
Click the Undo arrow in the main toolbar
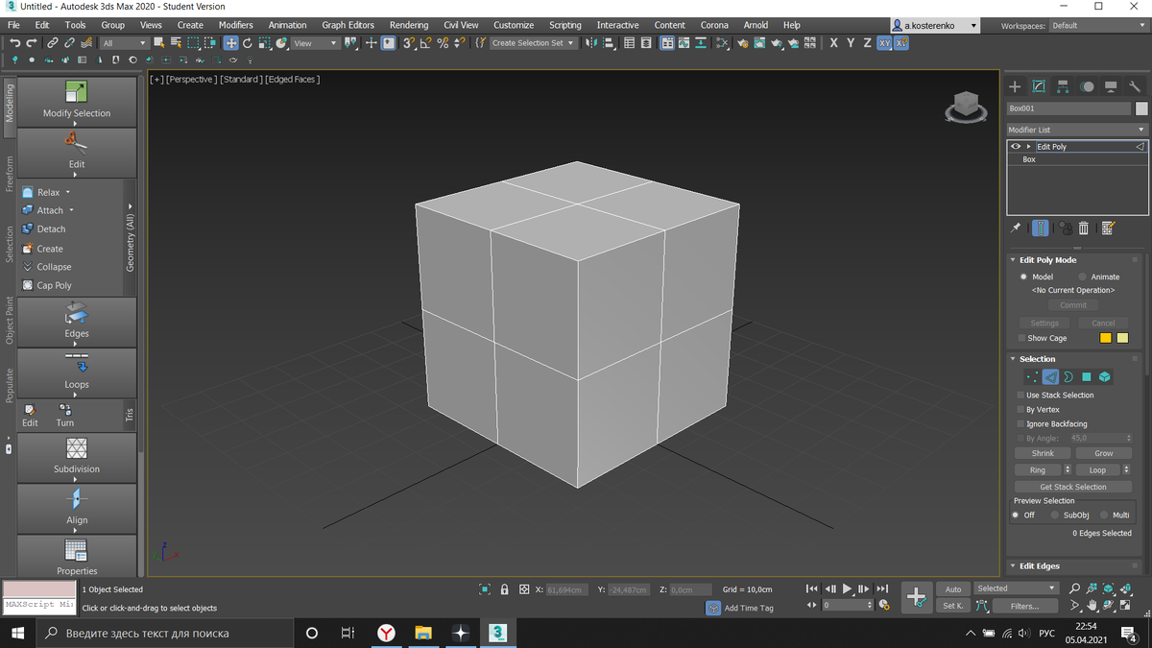[15, 43]
